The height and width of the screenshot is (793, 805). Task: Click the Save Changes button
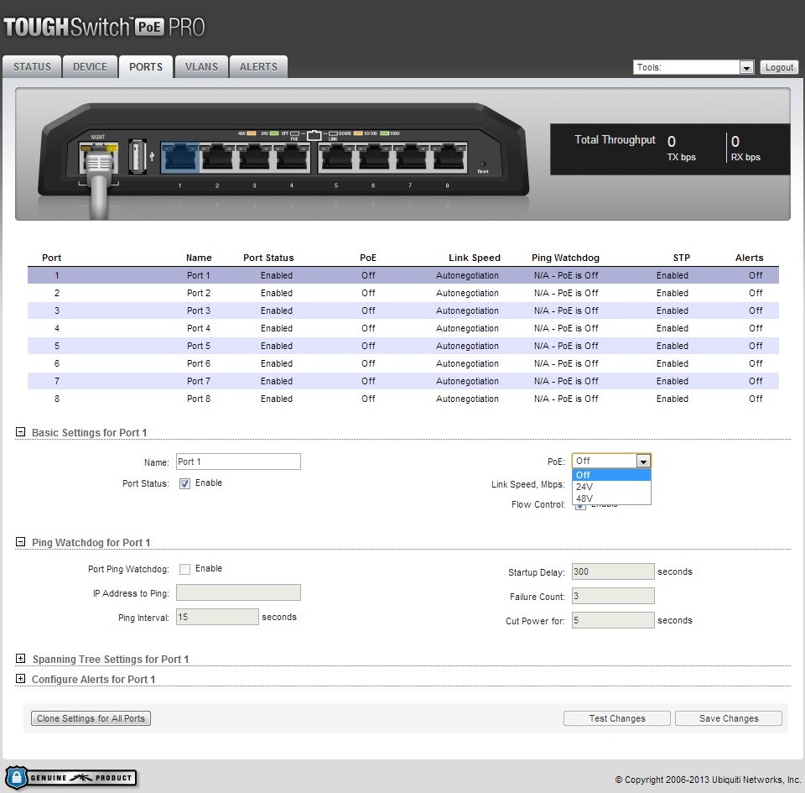(729, 718)
